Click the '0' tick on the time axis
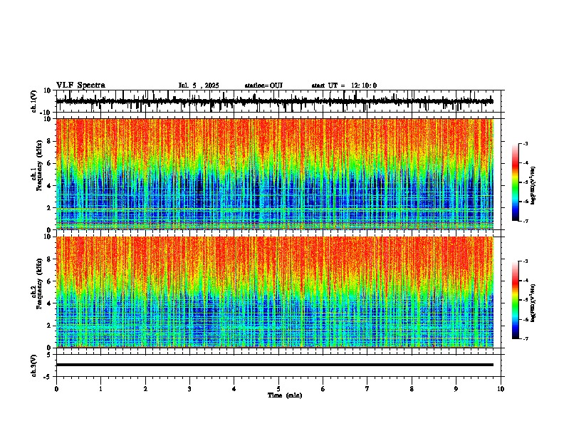The width and height of the screenshot is (564, 436). 56,389
